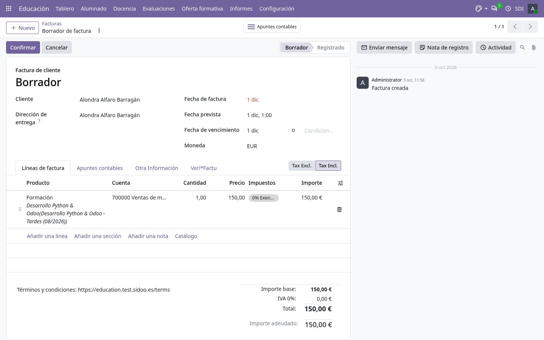
Task: Attach a file with the paperclip icon
Action: [x=533, y=48]
